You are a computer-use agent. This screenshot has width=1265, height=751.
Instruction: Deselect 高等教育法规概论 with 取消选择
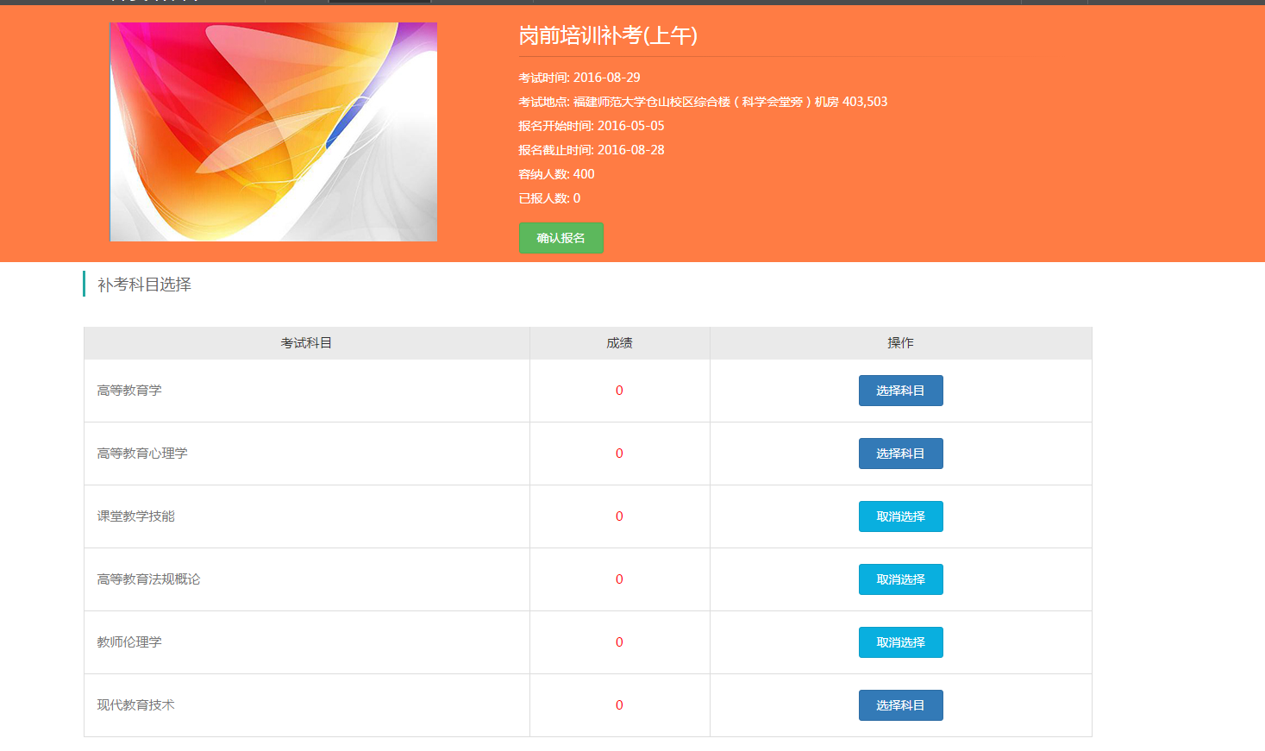[x=900, y=579]
